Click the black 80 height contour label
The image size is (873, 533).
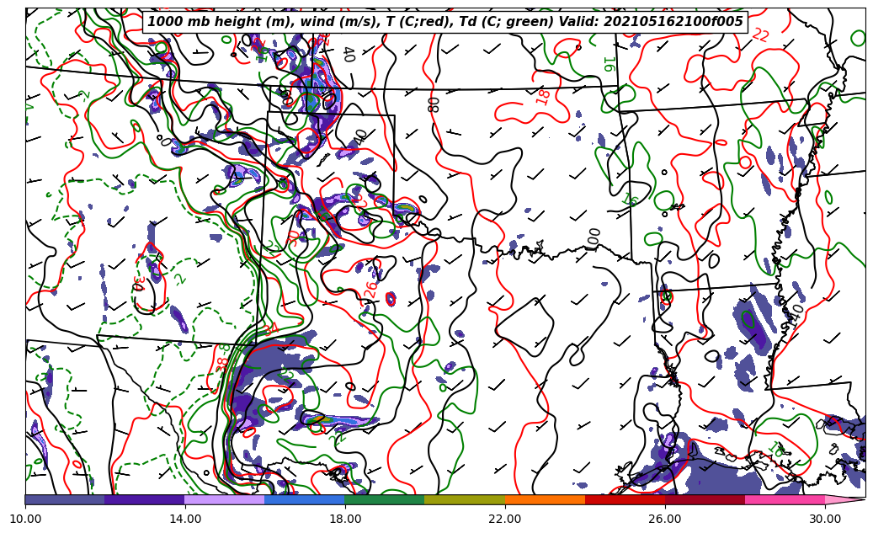pyautogui.click(x=433, y=104)
